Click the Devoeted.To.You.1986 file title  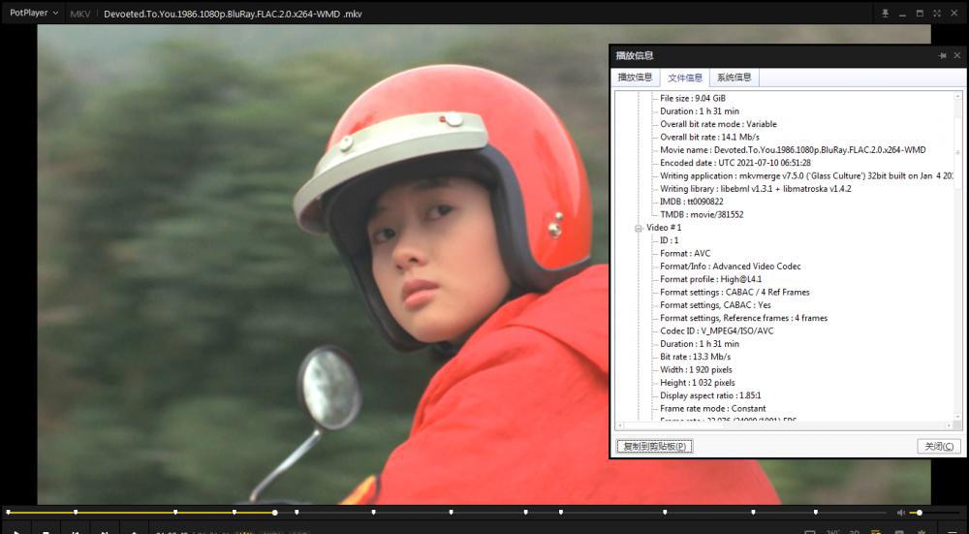(233, 14)
